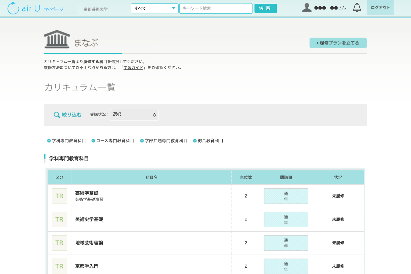
Task: Click the まなぶ building icon
Action: tap(57, 39)
